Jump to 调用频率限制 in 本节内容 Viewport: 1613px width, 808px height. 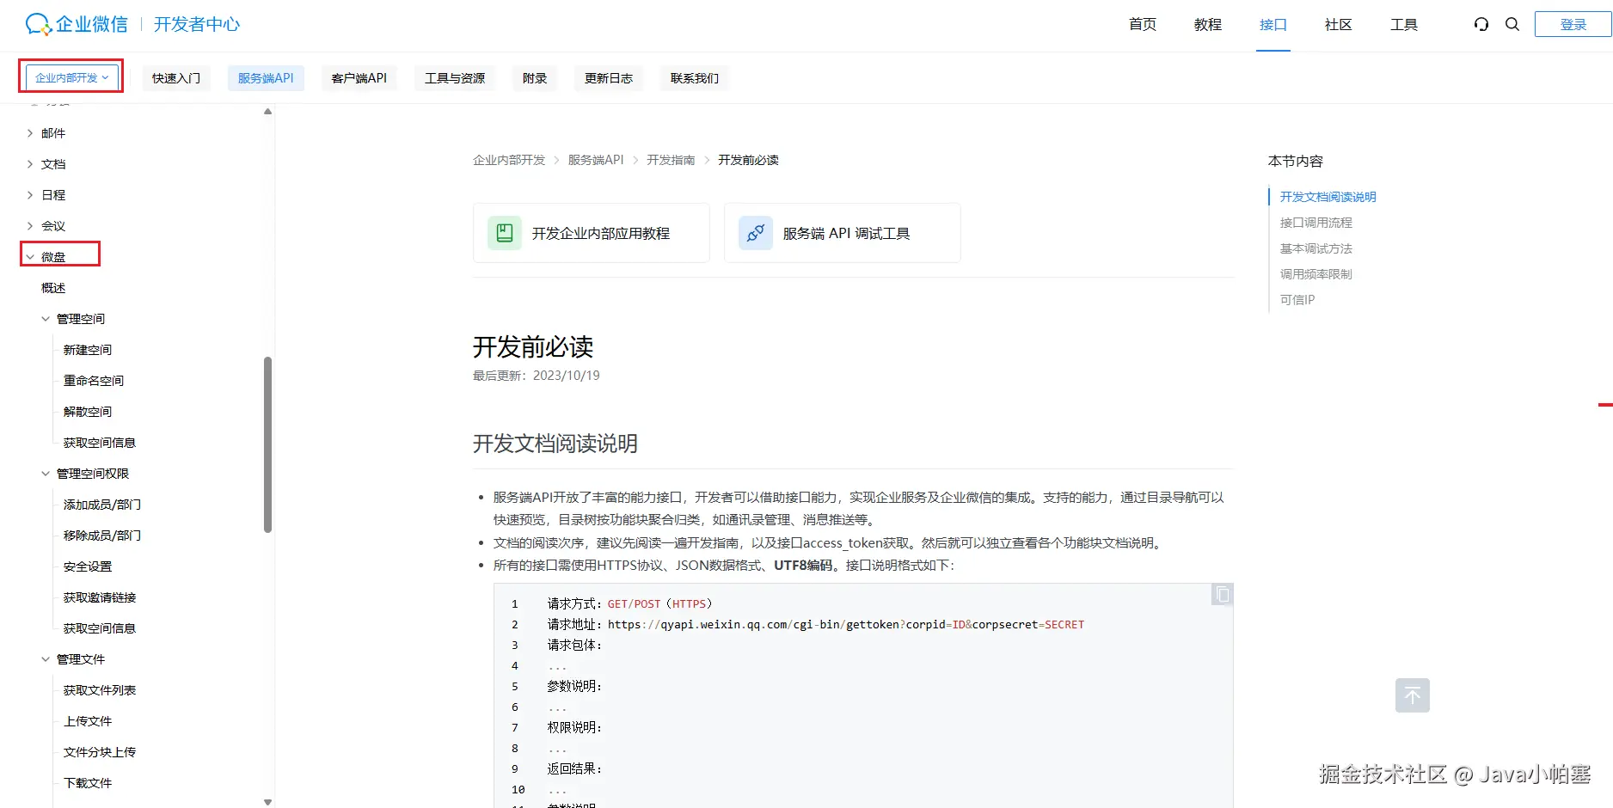click(1315, 273)
